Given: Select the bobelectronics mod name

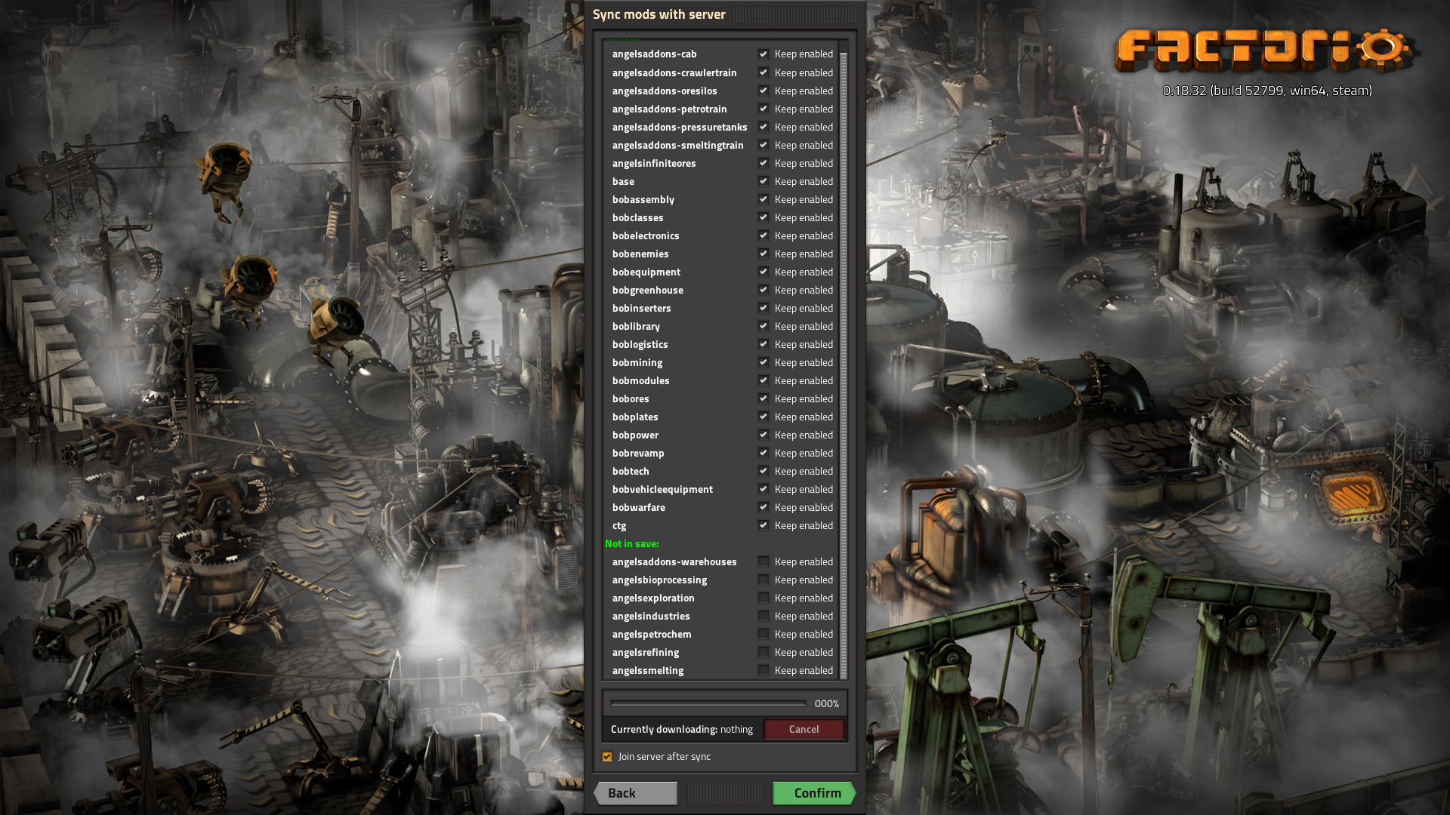Looking at the screenshot, I should 646,236.
